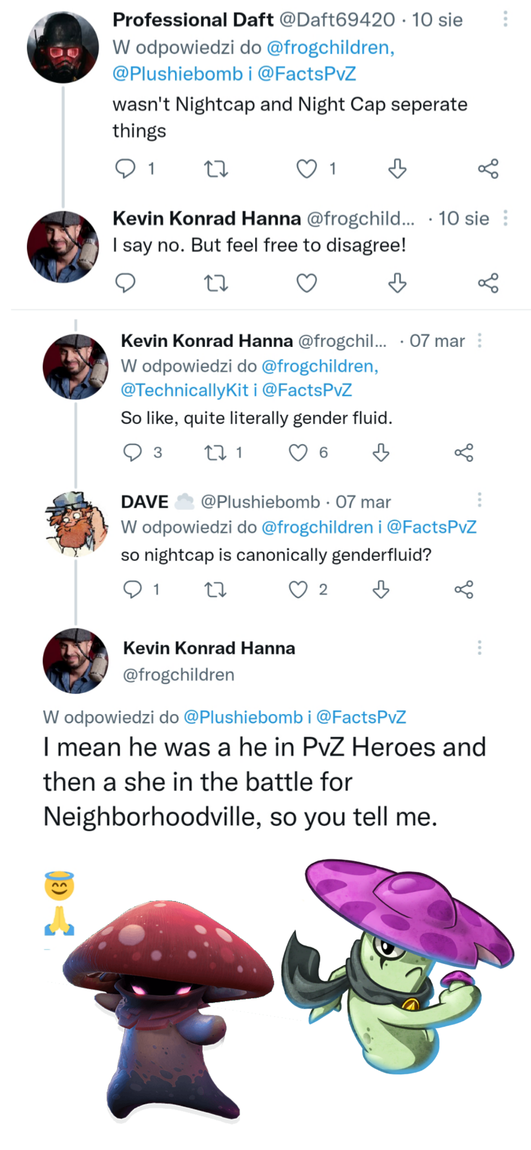The width and height of the screenshot is (531, 1150).
Task: Like the "quite literally gender fluid" tweet
Action: tap(298, 453)
